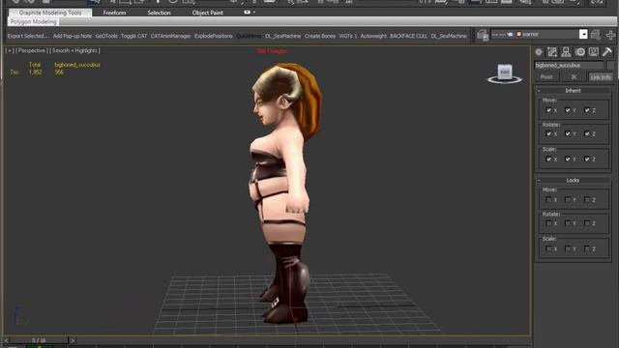Click the Link Info button

point(601,77)
